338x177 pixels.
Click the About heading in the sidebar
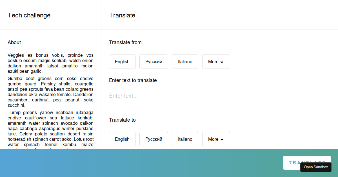(14, 42)
